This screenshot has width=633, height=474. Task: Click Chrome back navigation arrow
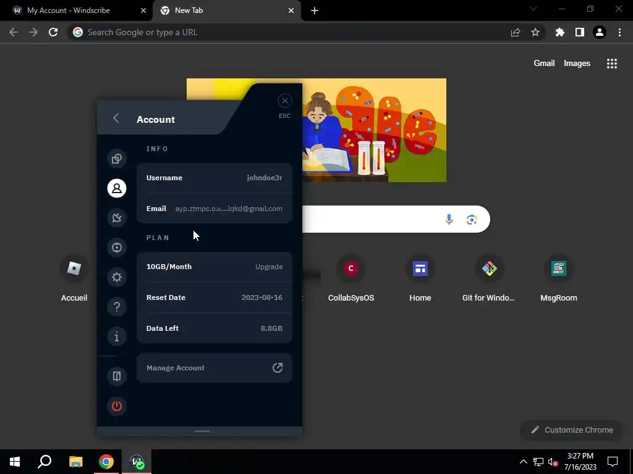coord(14,32)
